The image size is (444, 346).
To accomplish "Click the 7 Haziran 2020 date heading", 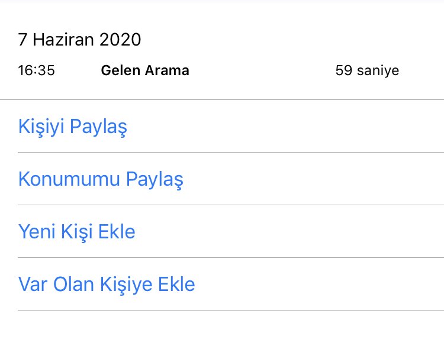I will tap(79, 40).
